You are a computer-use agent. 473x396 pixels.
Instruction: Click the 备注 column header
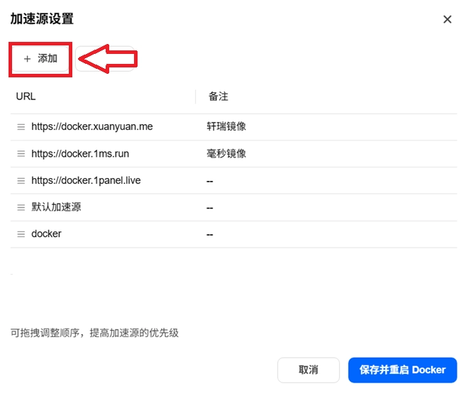(x=218, y=97)
